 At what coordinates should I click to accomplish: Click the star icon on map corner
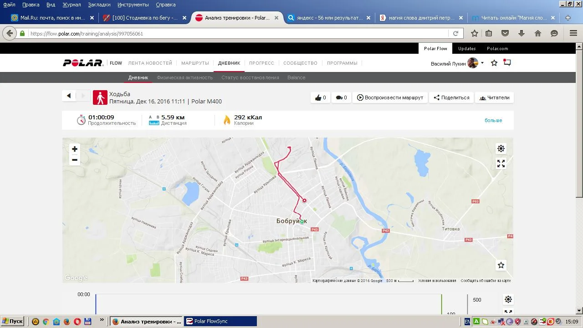coord(501,265)
